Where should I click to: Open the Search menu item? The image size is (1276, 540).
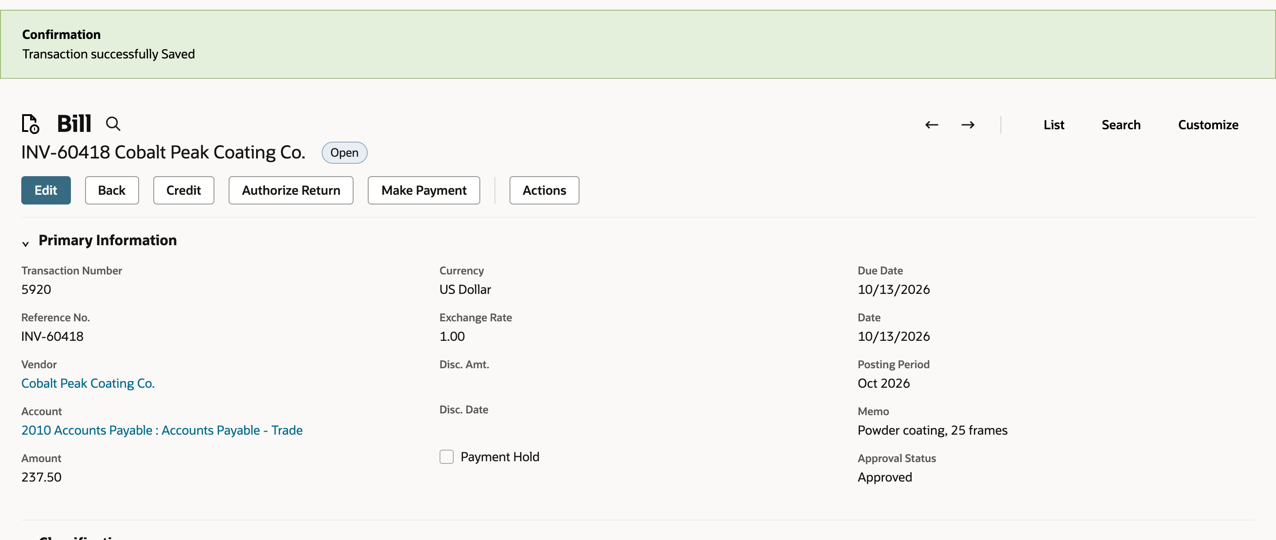pos(1121,125)
